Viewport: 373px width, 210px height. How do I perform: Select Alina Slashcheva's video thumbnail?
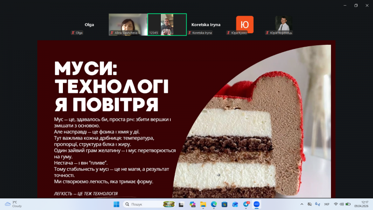tap(127, 24)
